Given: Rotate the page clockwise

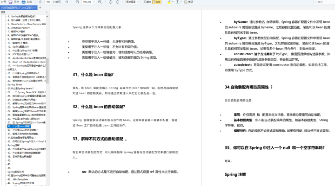Looking at the screenshot, I should pyautogui.click(x=118, y=2).
